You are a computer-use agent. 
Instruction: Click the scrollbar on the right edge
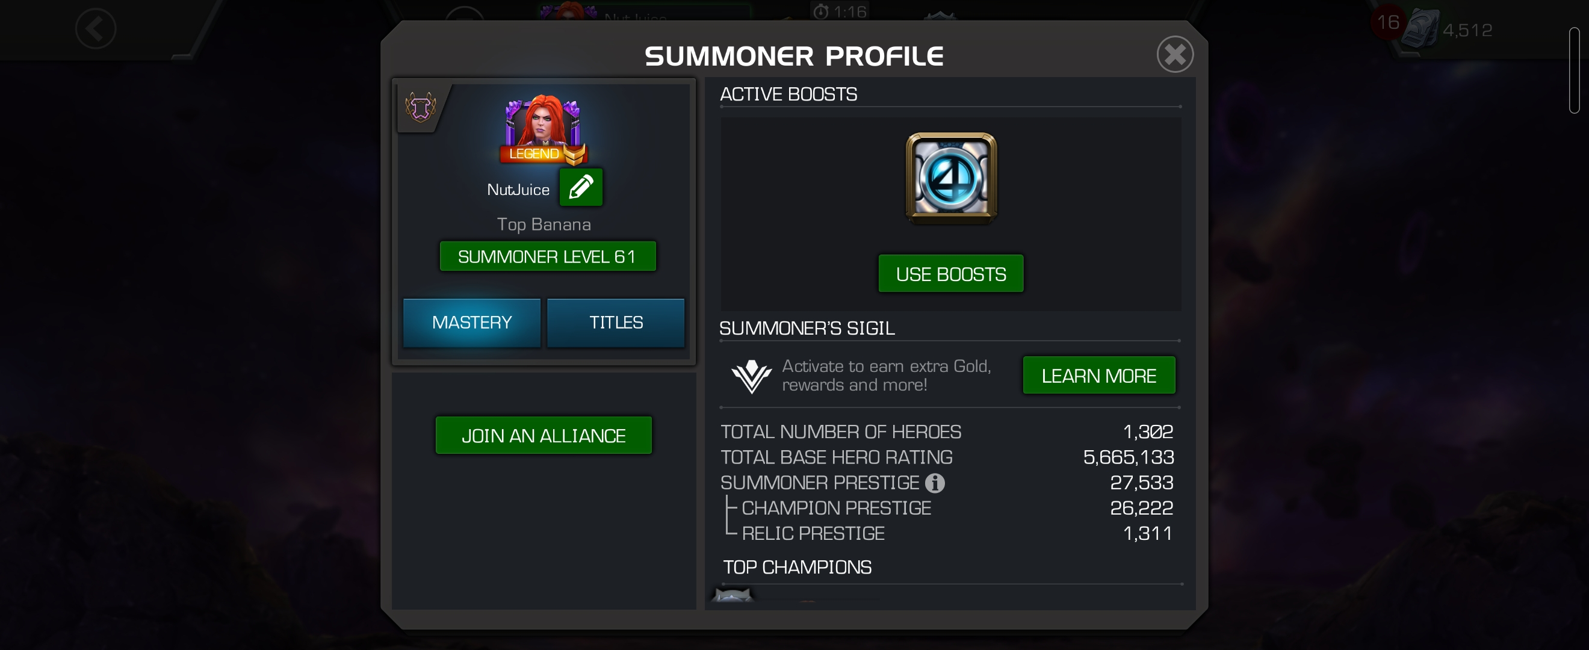(x=1575, y=70)
